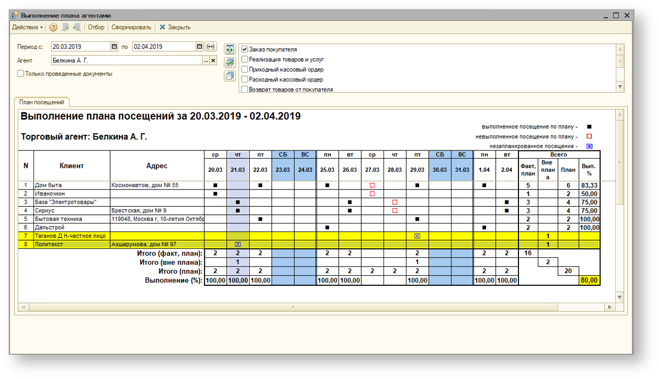Open calendar for the period end date
This screenshot has height=379, width=659.
[199, 47]
